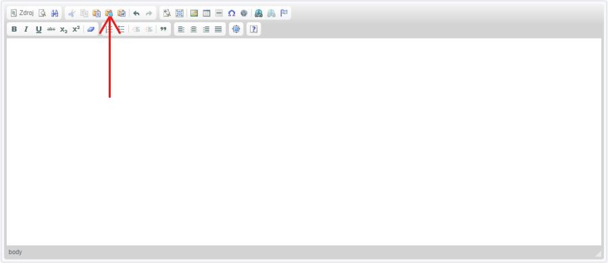This screenshot has width=608, height=263.
Task: Toggle Underline formatting
Action: click(x=39, y=29)
